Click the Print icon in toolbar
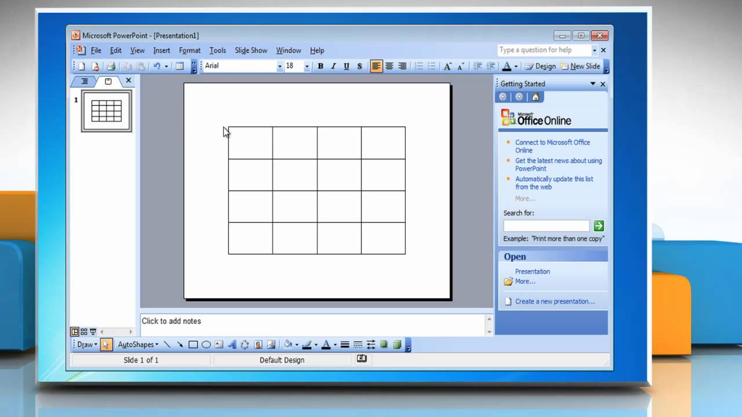This screenshot has width=742, height=417. pyautogui.click(x=111, y=66)
